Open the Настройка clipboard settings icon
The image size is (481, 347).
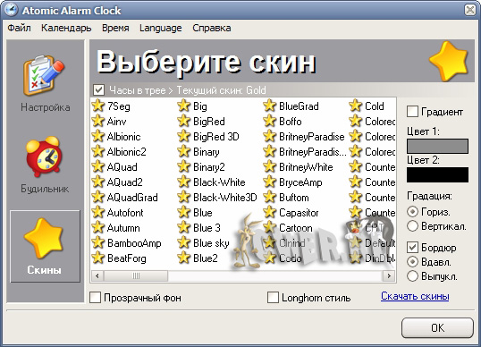point(44,75)
